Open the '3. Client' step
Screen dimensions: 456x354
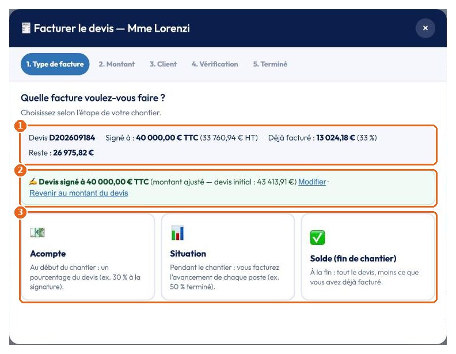click(163, 64)
